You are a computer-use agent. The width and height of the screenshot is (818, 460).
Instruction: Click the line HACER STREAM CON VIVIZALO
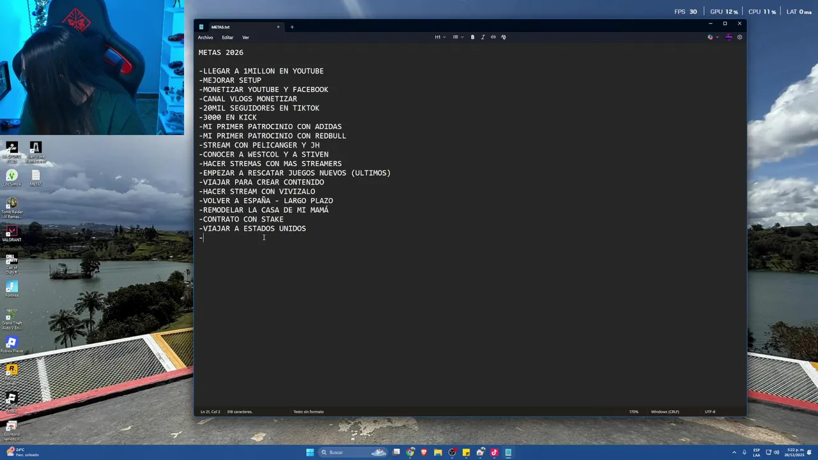pos(256,192)
